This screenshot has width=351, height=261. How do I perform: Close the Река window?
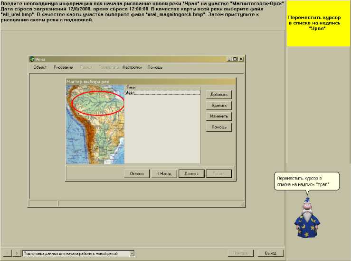241,59
